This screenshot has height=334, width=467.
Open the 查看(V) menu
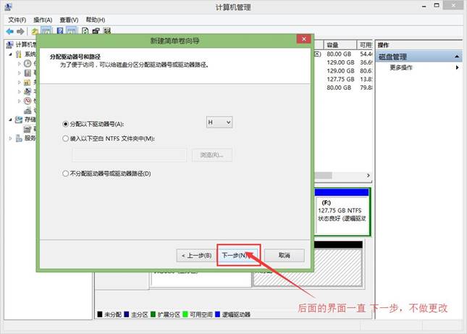click(69, 20)
